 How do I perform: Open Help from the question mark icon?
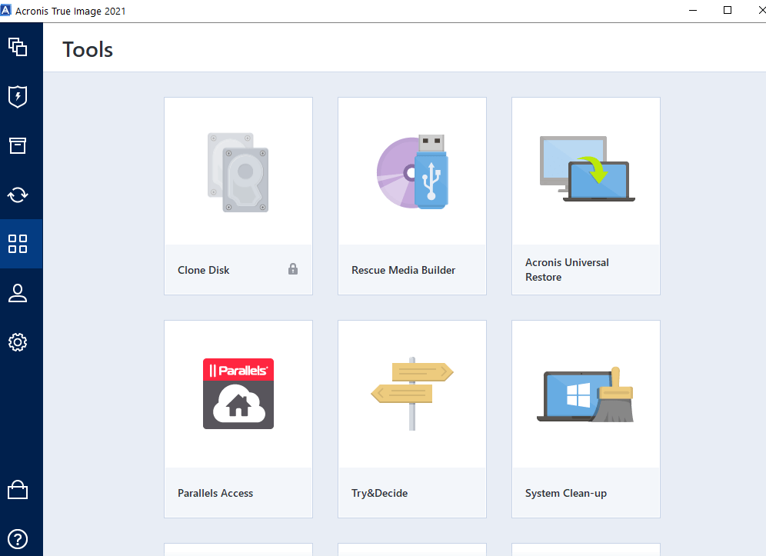[18, 539]
